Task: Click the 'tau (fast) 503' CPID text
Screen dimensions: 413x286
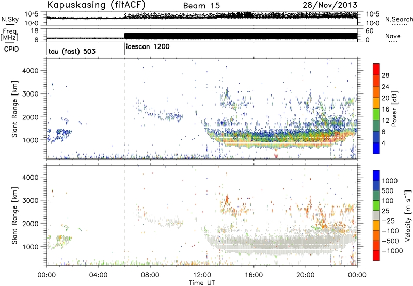Action: (72, 51)
